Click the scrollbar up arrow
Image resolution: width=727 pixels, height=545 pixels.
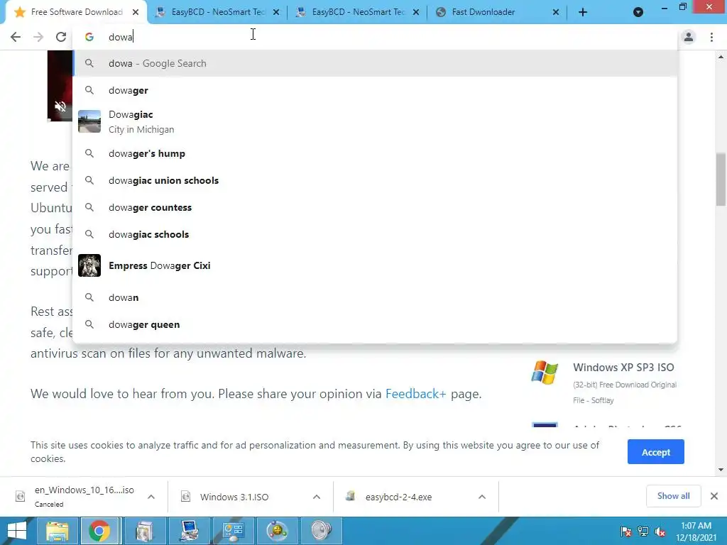pyautogui.click(x=721, y=57)
